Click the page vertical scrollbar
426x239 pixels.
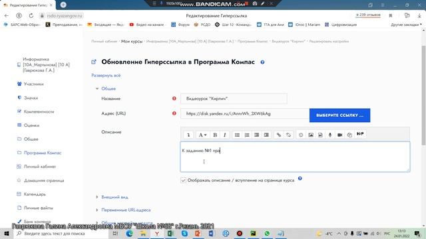click(423, 95)
